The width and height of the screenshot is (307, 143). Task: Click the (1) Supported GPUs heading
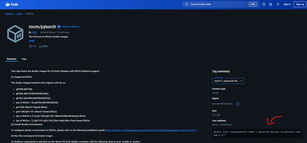(x=22, y=77)
